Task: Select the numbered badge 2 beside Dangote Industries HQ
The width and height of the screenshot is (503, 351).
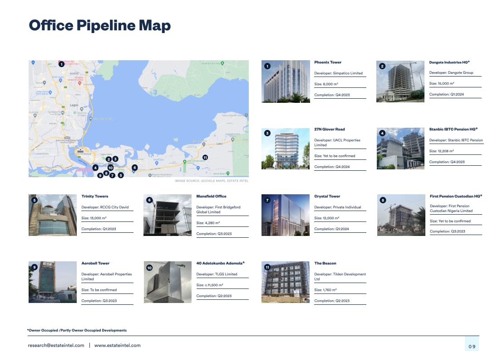Action: point(383,66)
